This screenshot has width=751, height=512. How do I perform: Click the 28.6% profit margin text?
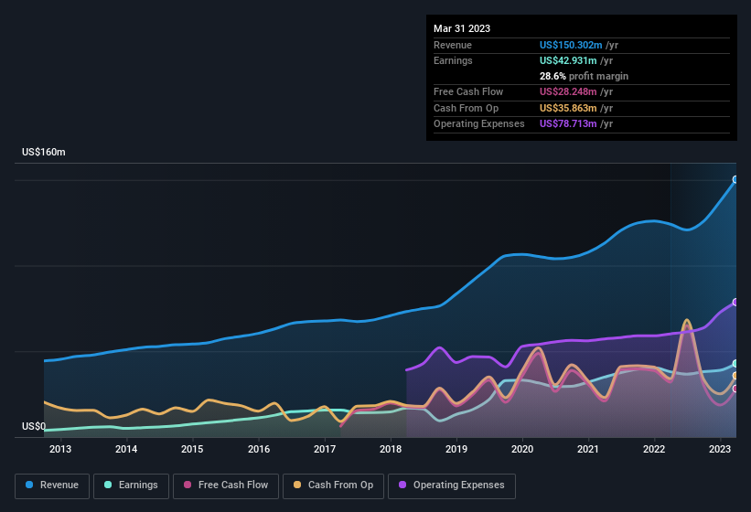pos(584,76)
